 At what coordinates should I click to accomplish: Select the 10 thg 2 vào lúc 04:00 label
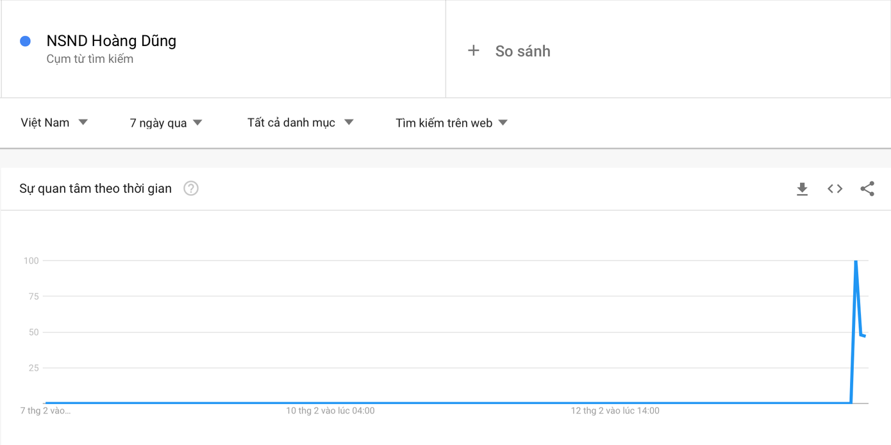[x=330, y=410]
